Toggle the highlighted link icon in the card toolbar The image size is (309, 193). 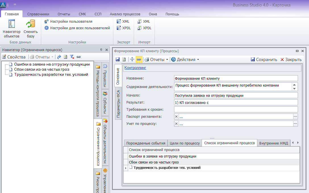139,60
